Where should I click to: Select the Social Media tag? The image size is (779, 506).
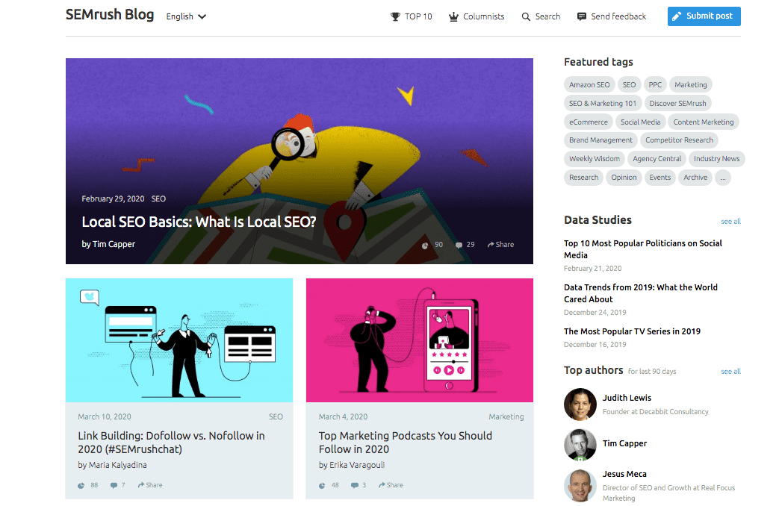click(x=640, y=122)
